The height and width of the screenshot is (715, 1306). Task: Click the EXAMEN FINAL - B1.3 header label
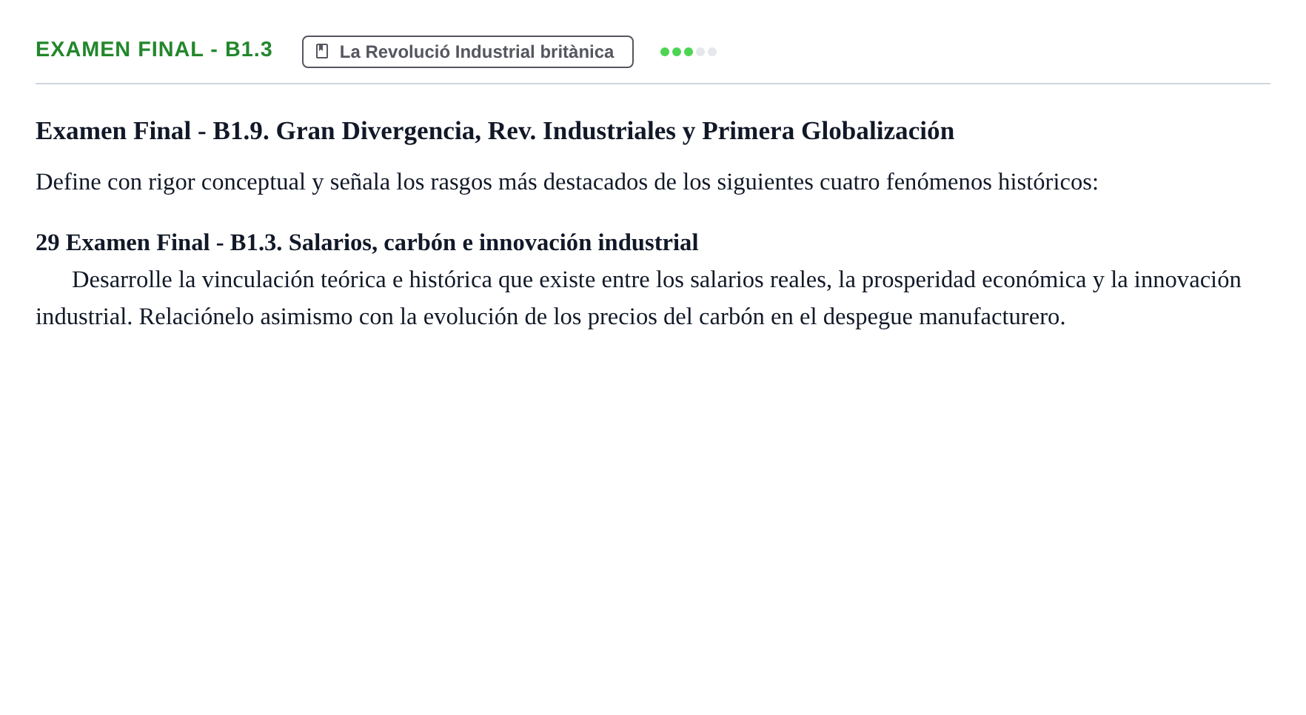coord(154,50)
